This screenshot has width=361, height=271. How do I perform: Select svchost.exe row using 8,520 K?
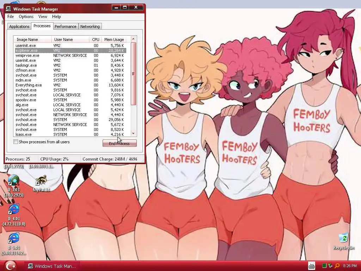[x=71, y=130]
